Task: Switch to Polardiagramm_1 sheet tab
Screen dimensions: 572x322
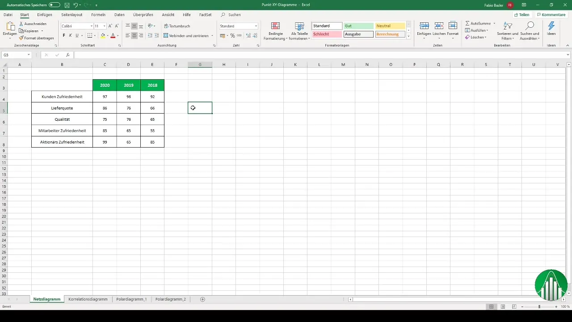Action: pyautogui.click(x=131, y=299)
